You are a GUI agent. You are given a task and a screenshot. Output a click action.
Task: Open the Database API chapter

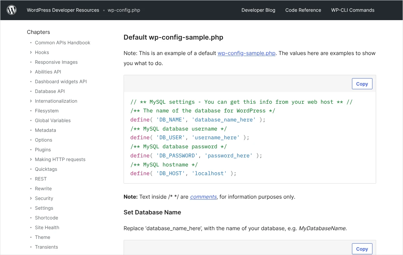point(50,91)
